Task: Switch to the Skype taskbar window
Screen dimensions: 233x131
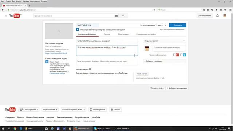Action: click(102, 128)
